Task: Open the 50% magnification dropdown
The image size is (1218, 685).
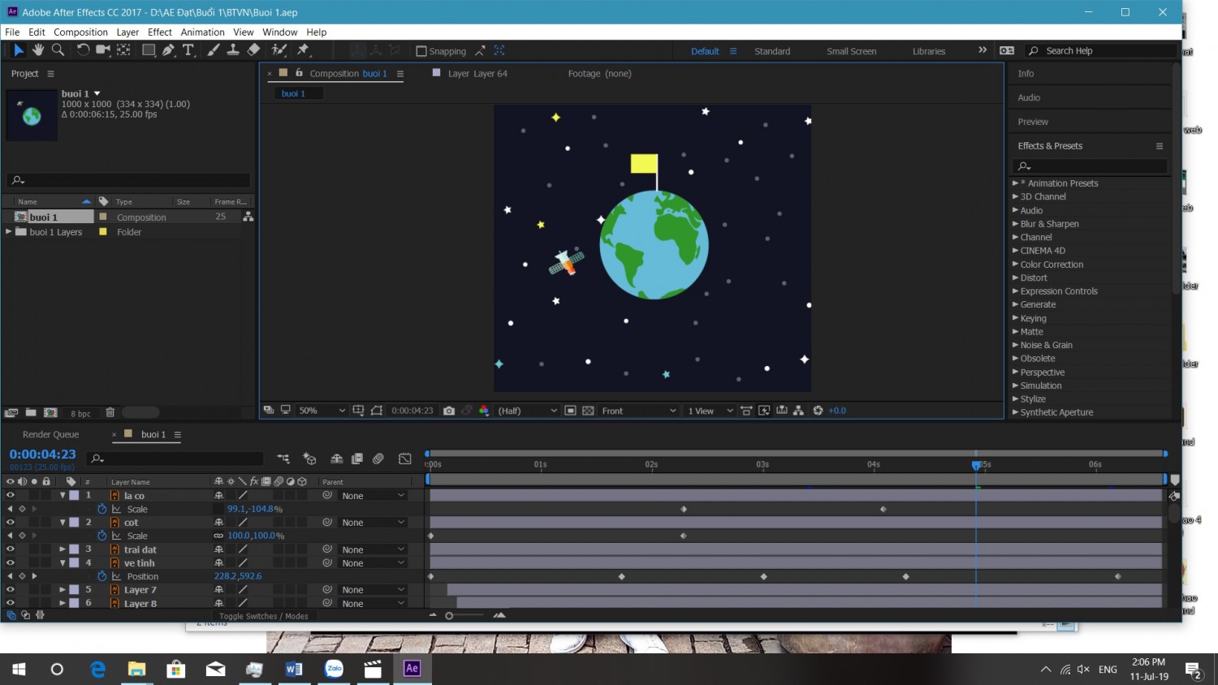Action: click(322, 411)
